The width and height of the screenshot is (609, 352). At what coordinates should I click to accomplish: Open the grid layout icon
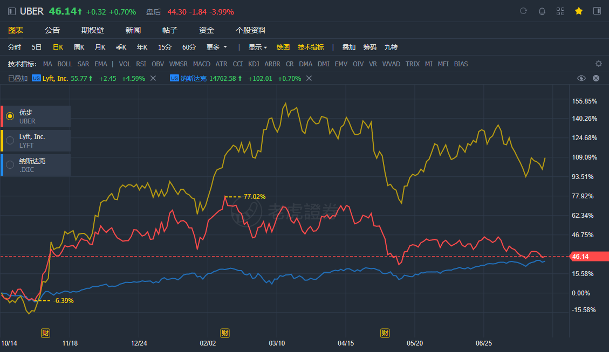click(560, 11)
